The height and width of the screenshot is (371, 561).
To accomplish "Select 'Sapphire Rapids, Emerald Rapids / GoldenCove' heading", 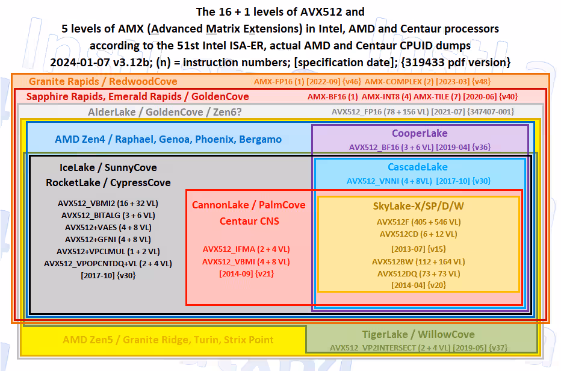I will coord(137,96).
